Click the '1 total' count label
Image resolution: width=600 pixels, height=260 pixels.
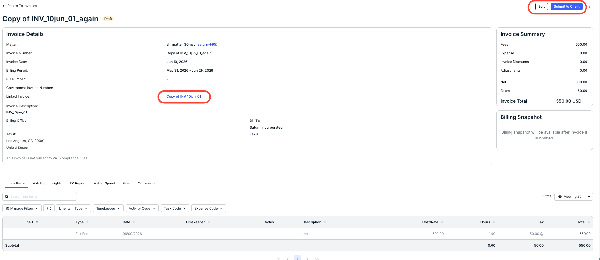[x=548, y=196]
